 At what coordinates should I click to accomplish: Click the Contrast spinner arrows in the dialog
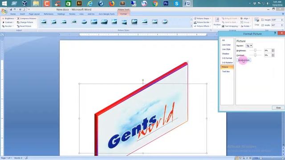coord(273,55)
